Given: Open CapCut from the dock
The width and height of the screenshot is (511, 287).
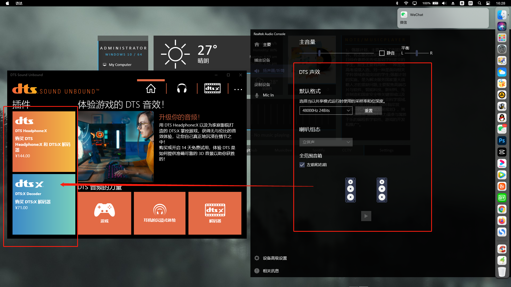Looking at the screenshot, I should [502, 152].
